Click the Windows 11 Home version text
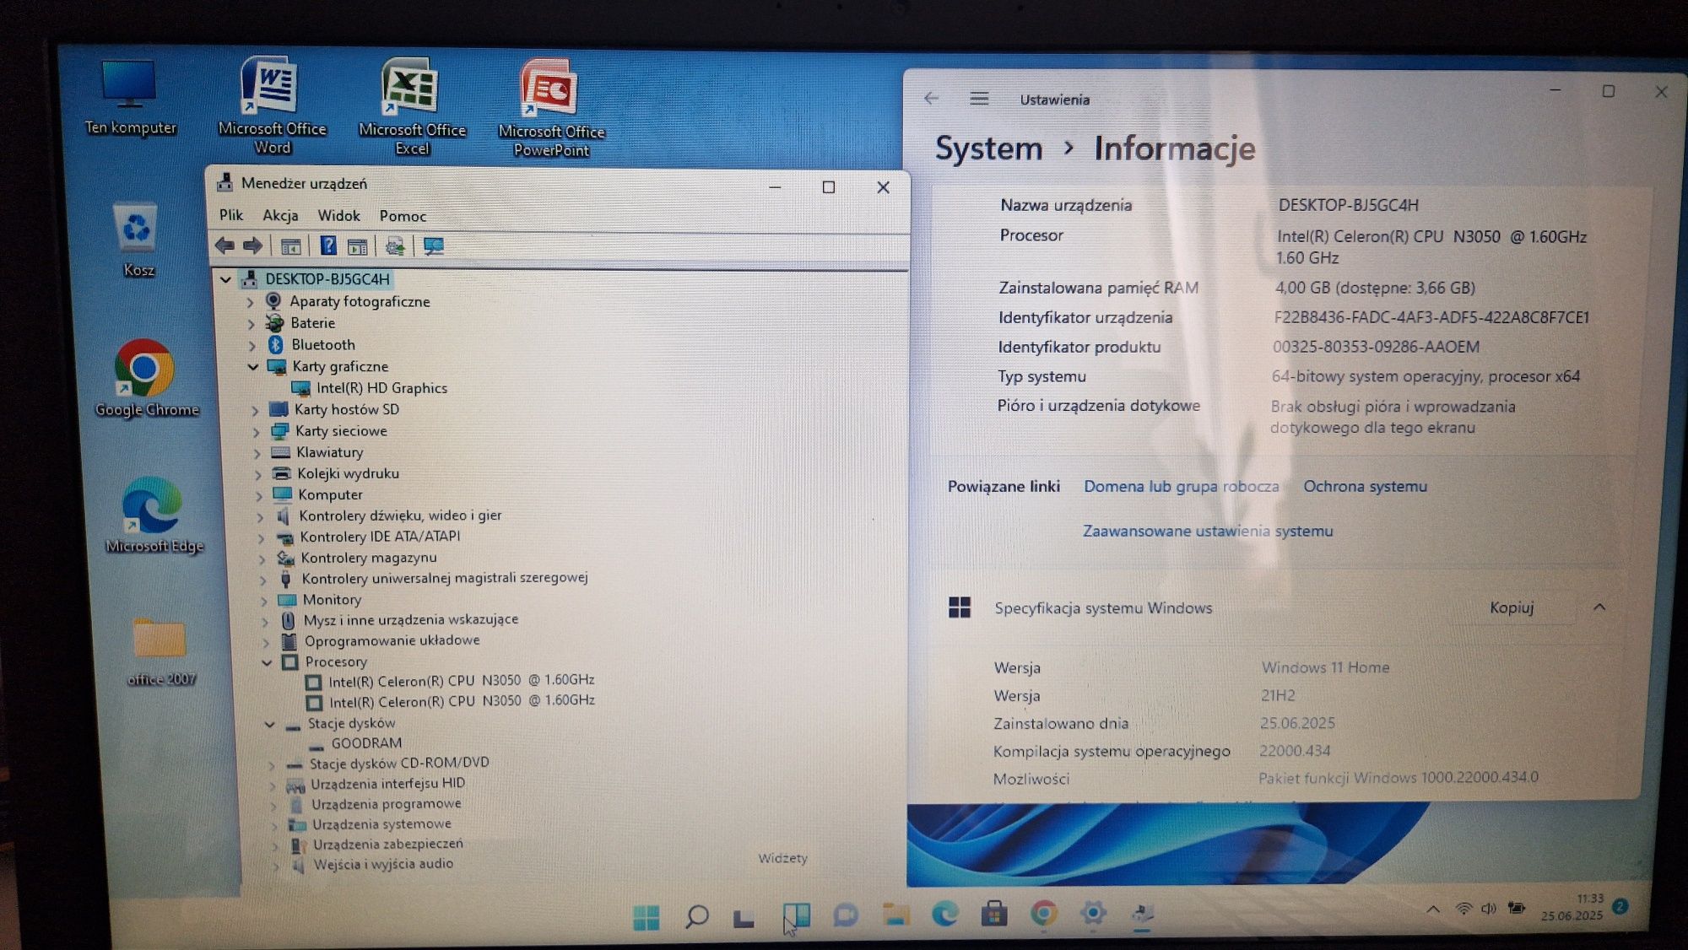The height and width of the screenshot is (950, 1688). coord(1325,667)
